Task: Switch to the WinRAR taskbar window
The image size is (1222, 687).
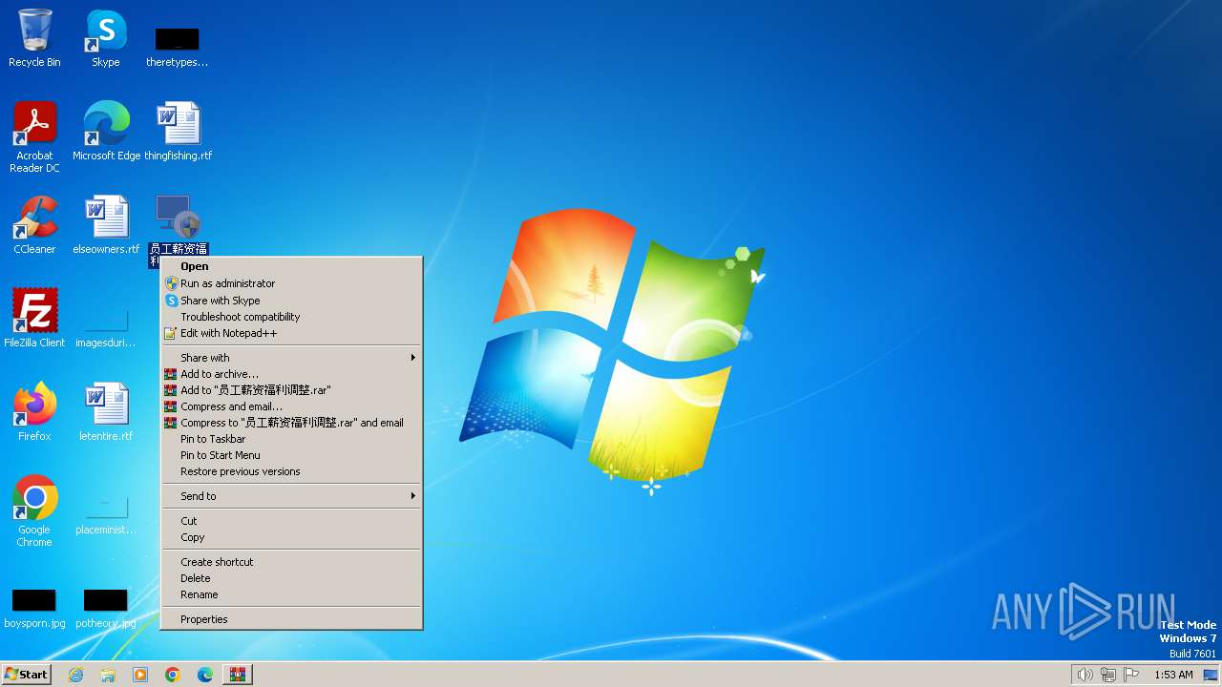Action: 238,675
